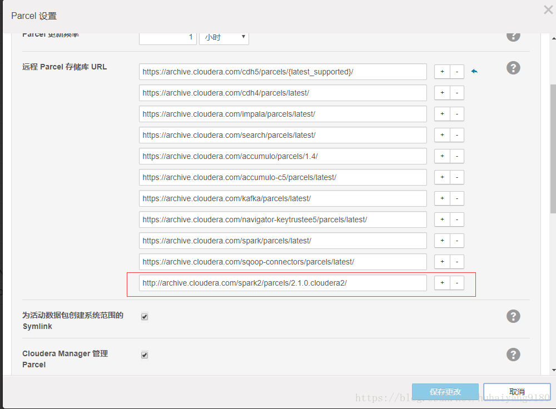
Task: Remove the accumulo-c5 parcels URL row
Action: (x=457, y=177)
